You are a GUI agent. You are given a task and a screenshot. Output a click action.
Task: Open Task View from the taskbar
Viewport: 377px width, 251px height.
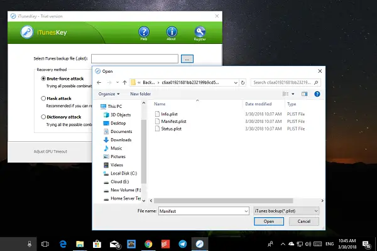[45, 244]
